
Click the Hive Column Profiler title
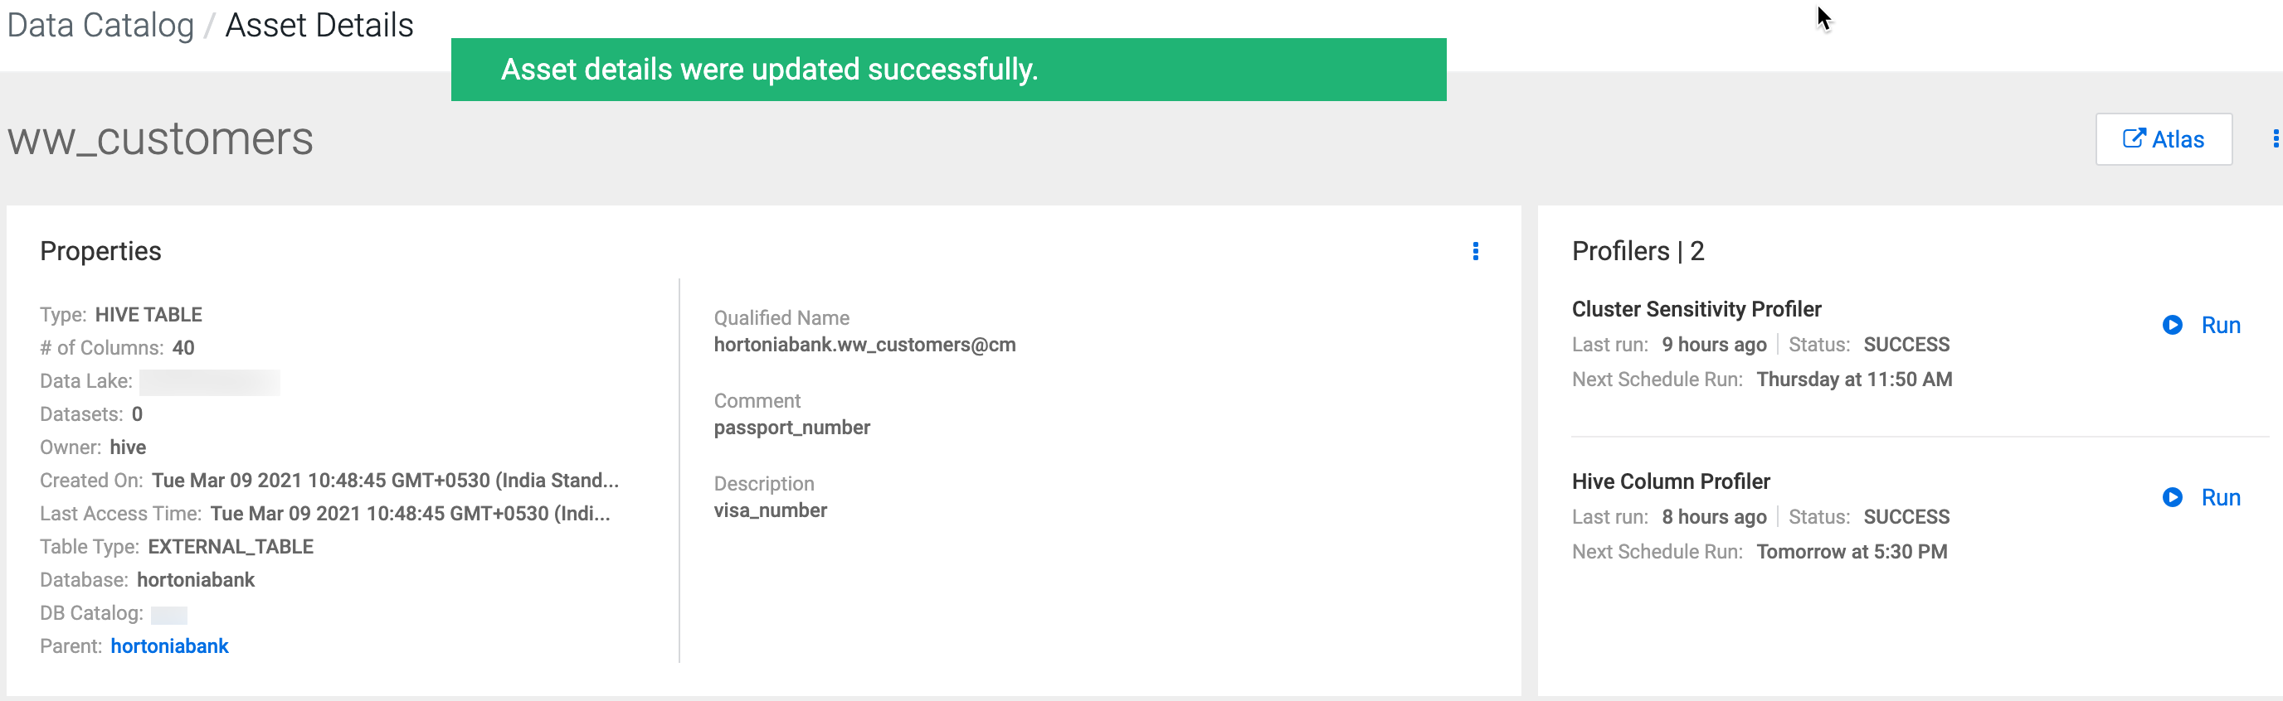point(1670,481)
